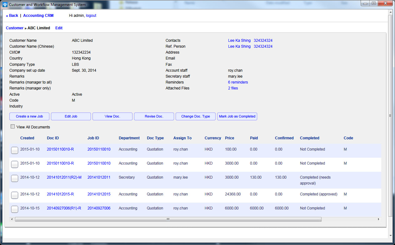
Task: Open Doc ID 20150110010-R in the 100.00 row
Action: click(60, 149)
